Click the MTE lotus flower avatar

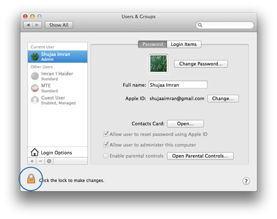pyautogui.click(x=35, y=88)
